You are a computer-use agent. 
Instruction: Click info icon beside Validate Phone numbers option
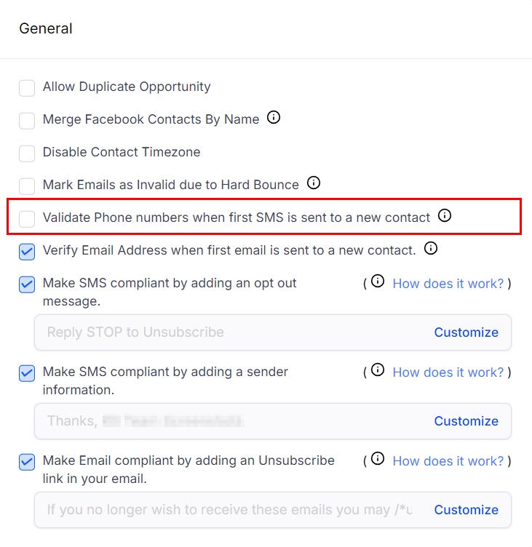(445, 215)
